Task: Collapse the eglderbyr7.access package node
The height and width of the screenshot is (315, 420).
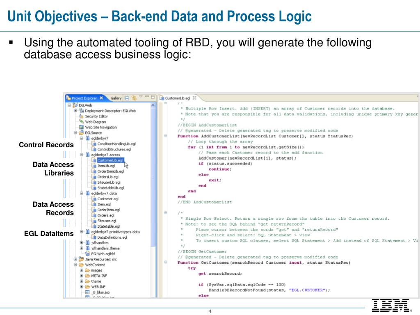Action: pyautogui.click(x=82, y=155)
